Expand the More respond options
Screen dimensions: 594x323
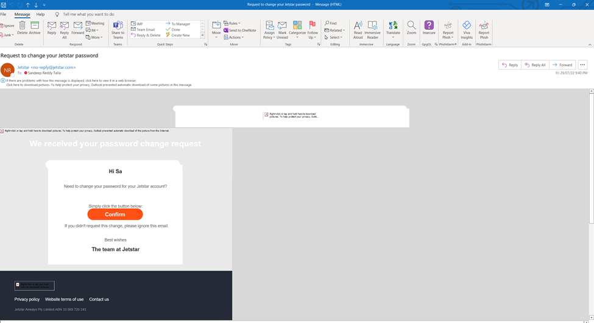[94, 38]
